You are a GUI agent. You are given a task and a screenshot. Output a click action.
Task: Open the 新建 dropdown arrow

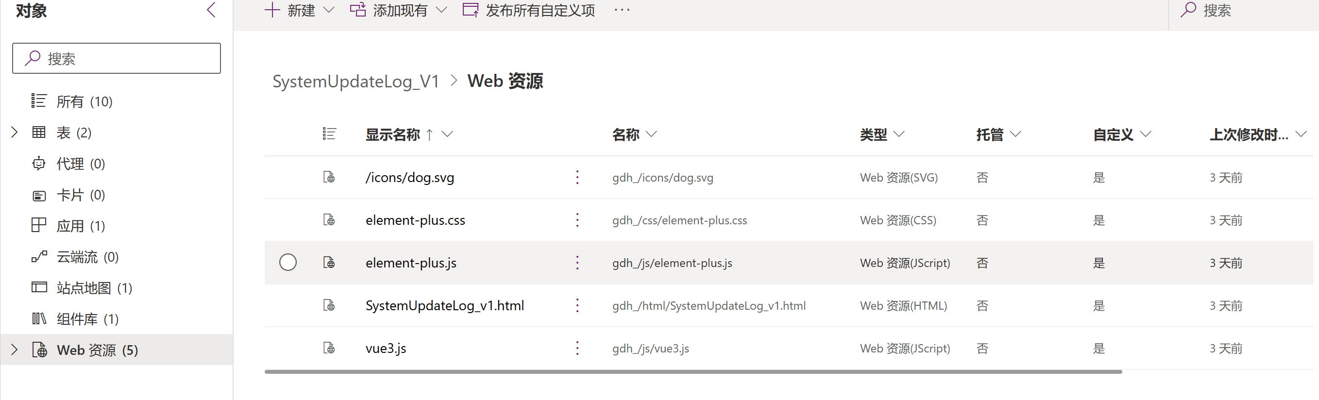pyautogui.click(x=329, y=10)
